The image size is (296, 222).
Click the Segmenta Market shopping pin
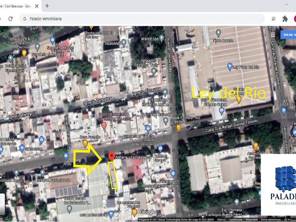[52, 40]
